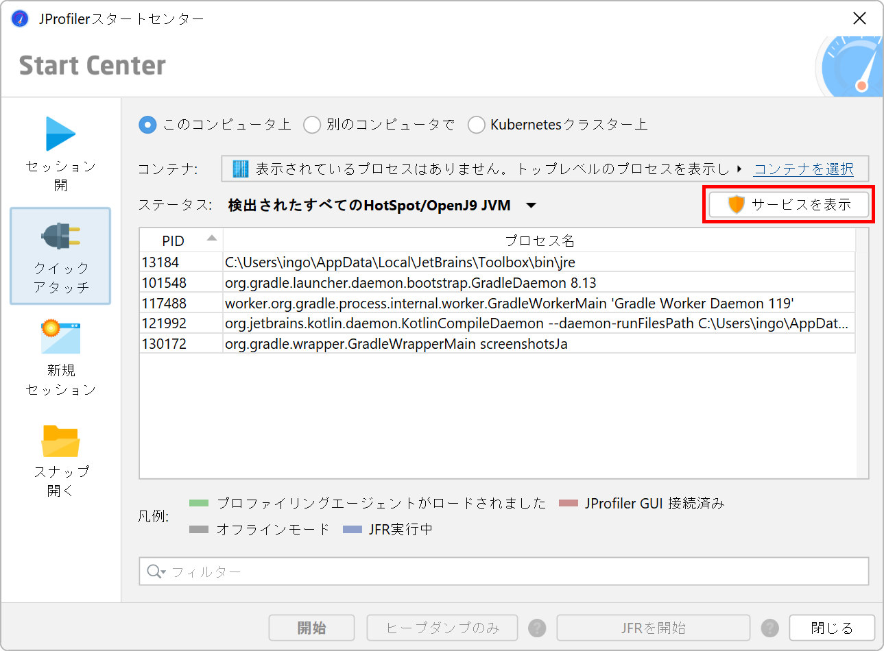Viewport: 884px width, 651px height.
Task: Click the コンテナを選択 link
Action: click(804, 169)
